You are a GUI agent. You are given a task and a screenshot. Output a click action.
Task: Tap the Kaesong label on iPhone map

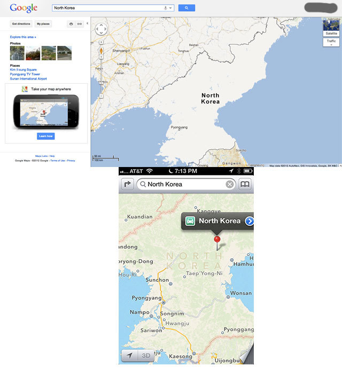[181, 356]
